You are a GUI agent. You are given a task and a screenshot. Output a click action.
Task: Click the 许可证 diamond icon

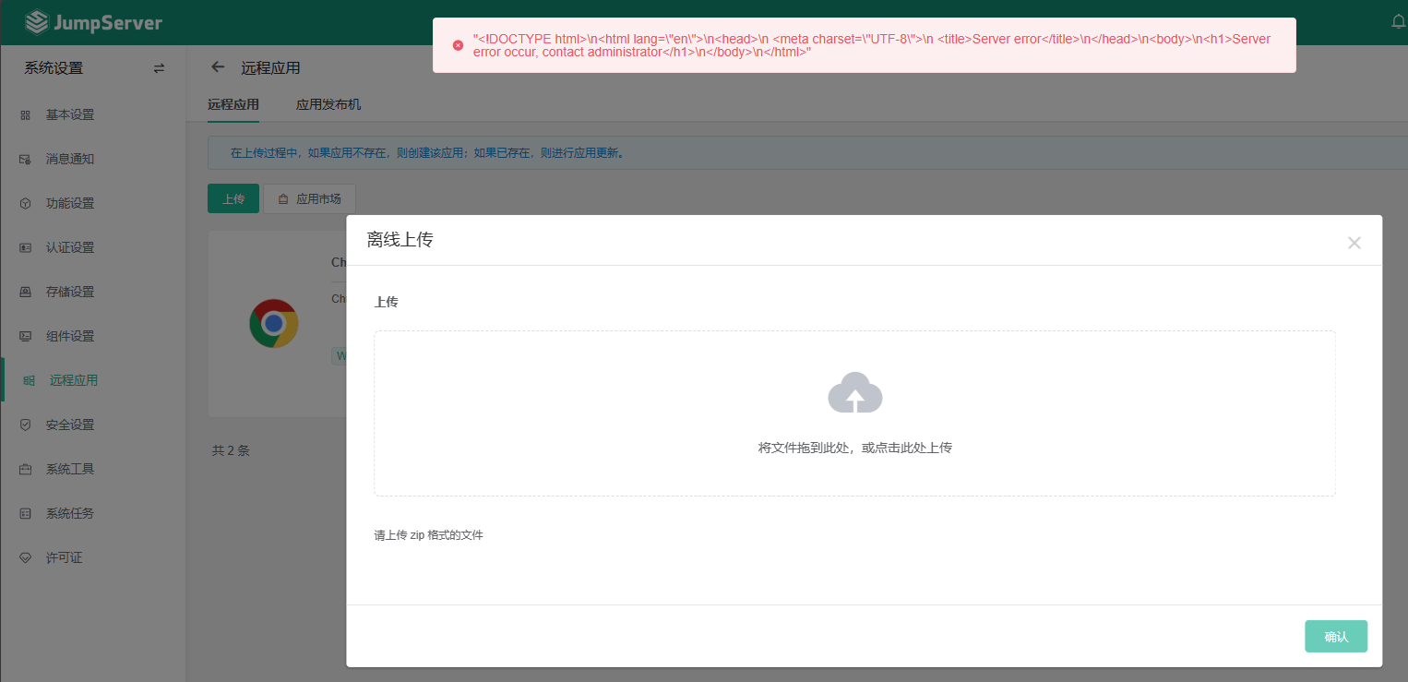coord(26,558)
